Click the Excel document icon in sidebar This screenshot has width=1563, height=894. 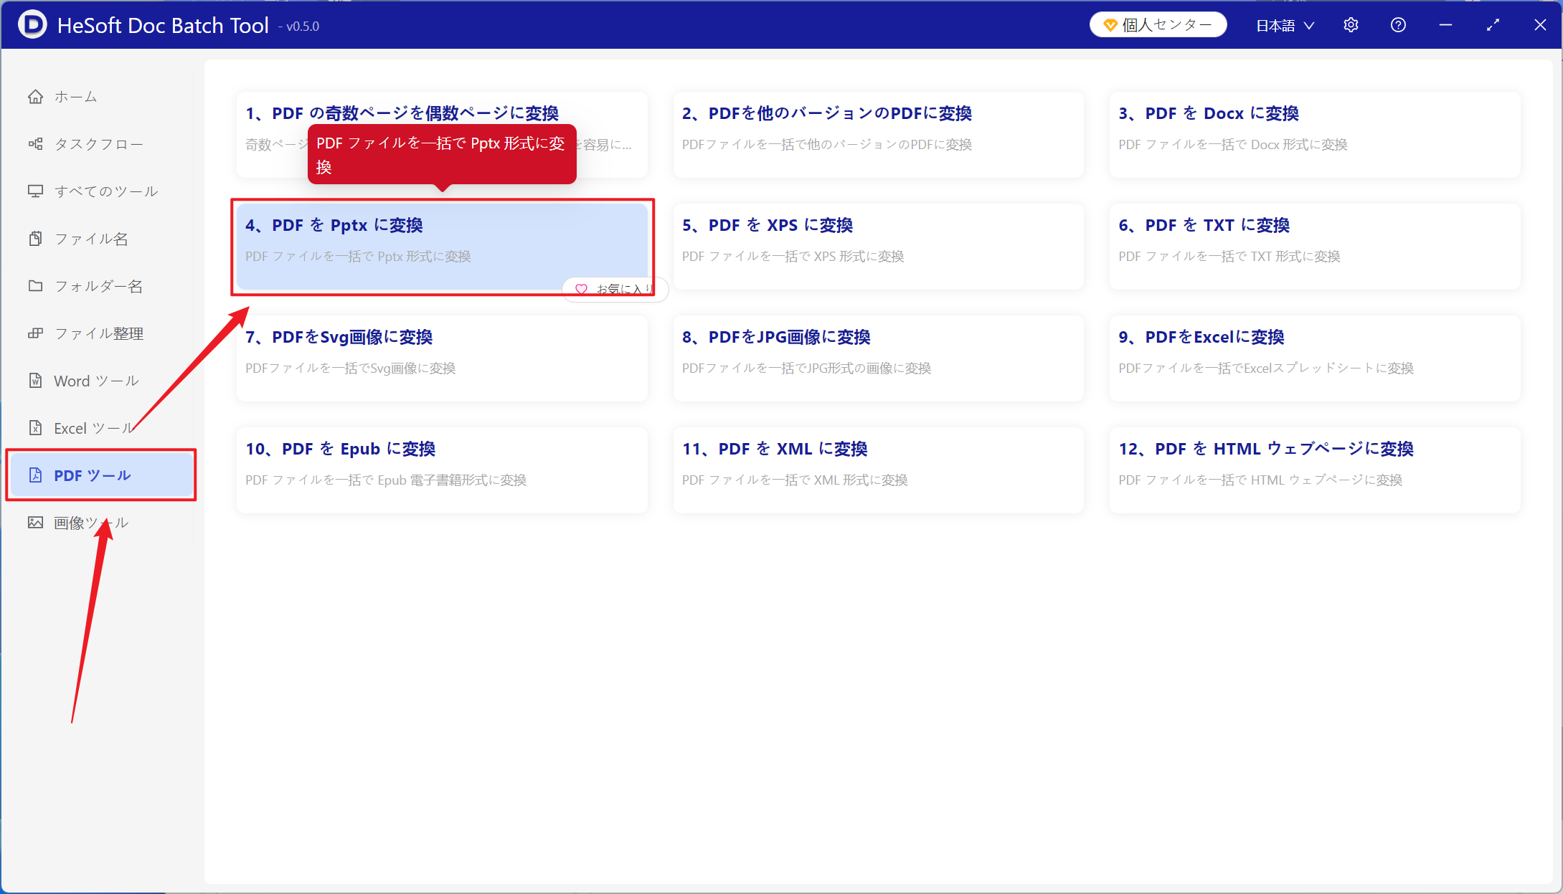[x=35, y=427]
